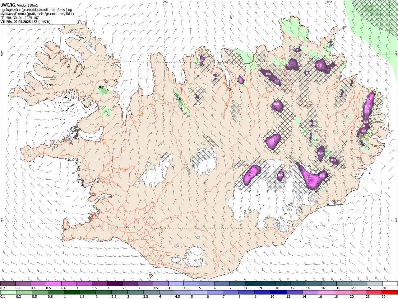The image size is (398, 299).
Task: Click the bold 'UWC/IG' title text
Action: pyautogui.click(x=7, y=5)
